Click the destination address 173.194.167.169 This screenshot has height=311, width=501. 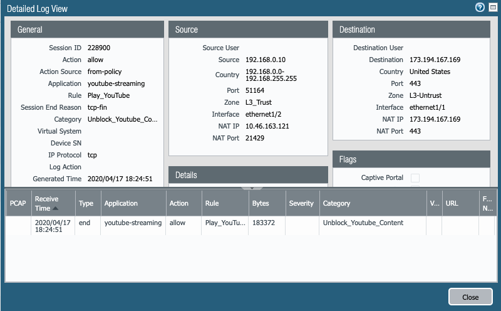[435, 60]
